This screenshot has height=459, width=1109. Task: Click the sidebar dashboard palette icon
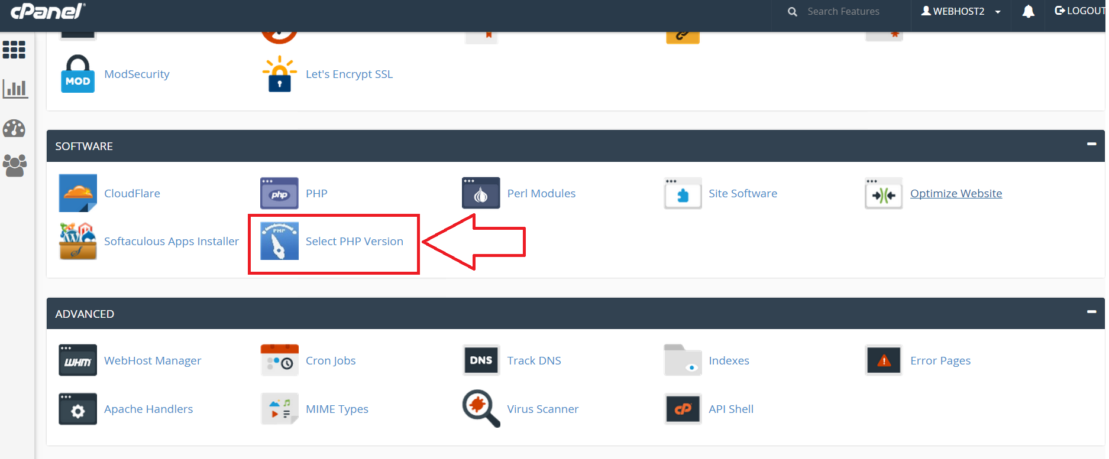14,128
